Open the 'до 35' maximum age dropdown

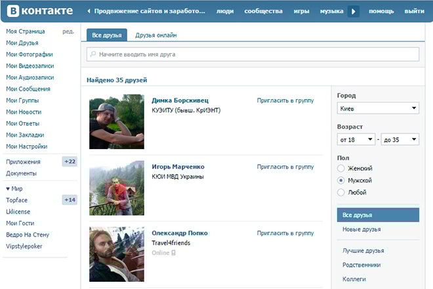(400, 139)
